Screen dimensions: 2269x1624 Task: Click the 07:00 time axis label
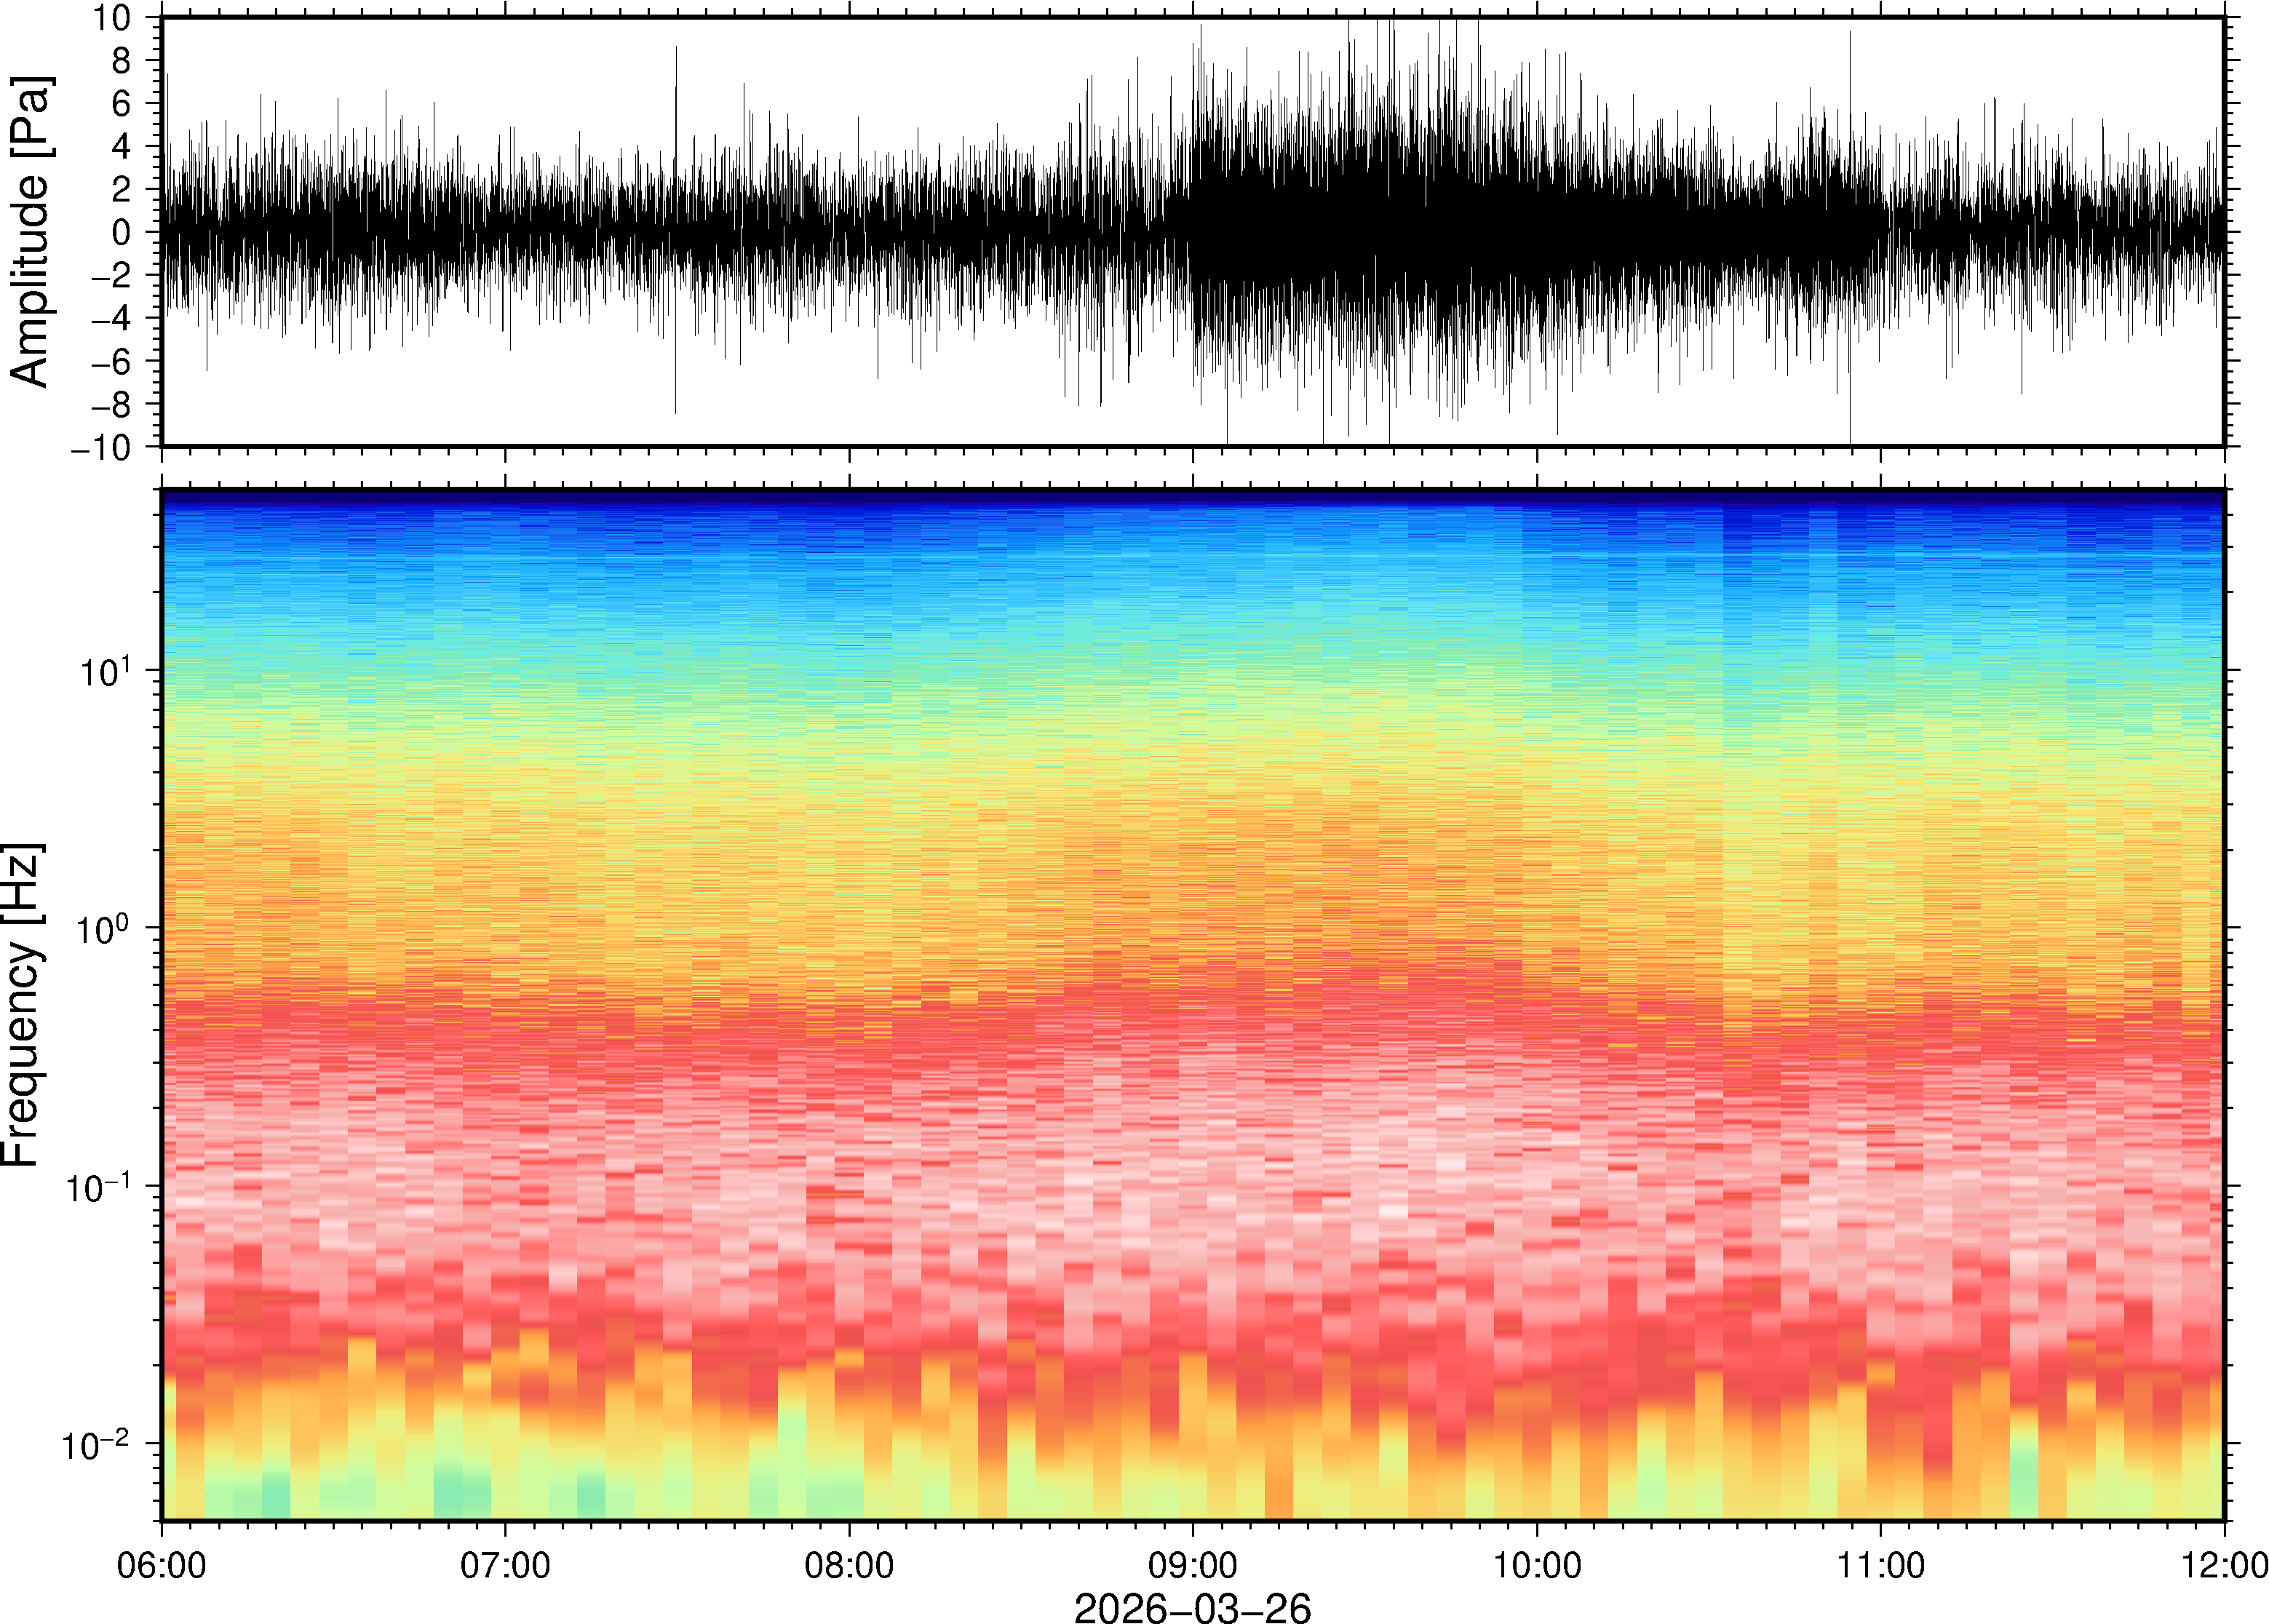pyautogui.click(x=505, y=1565)
